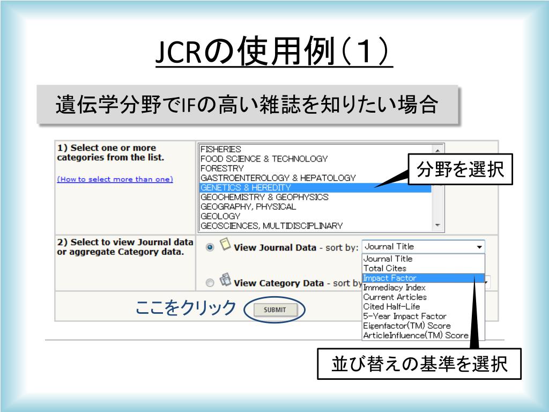Select GEOCHEMISTRY & GEOPHYSICS category
The height and width of the screenshot is (412, 549).
315,197
